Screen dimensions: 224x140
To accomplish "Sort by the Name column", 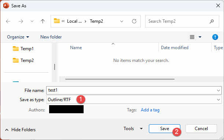I will point(76,48).
